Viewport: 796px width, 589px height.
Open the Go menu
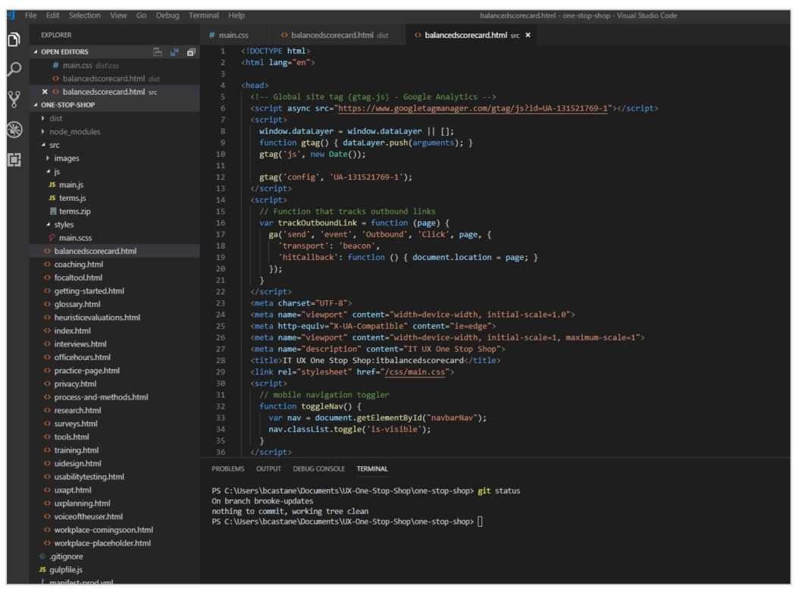point(141,15)
